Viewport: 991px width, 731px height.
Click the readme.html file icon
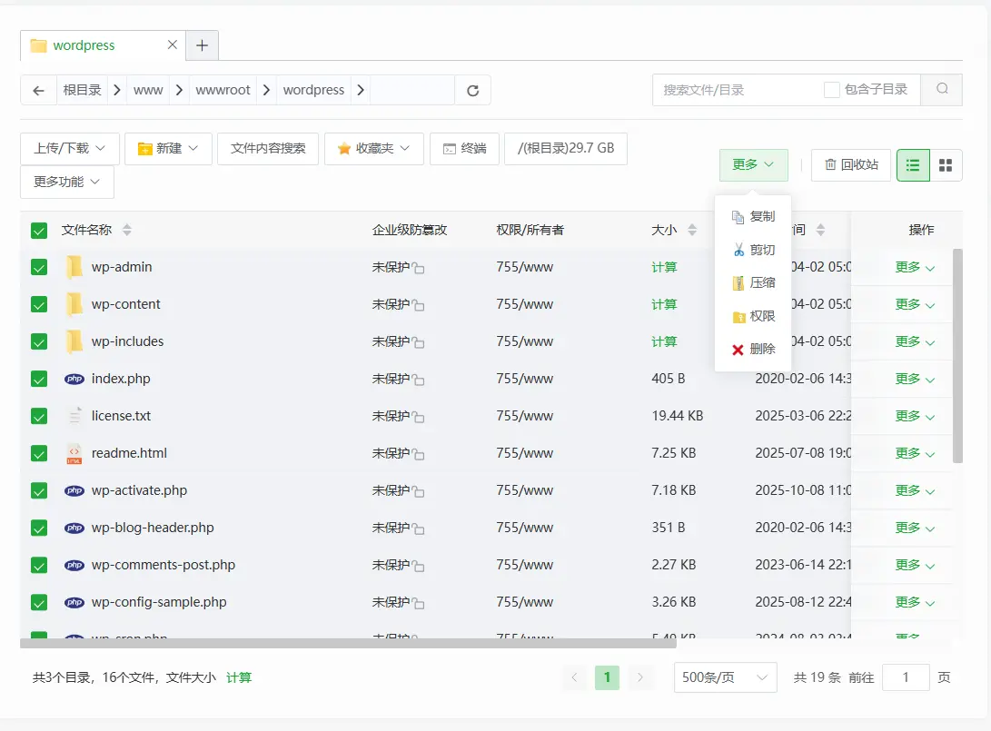point(74,453)
